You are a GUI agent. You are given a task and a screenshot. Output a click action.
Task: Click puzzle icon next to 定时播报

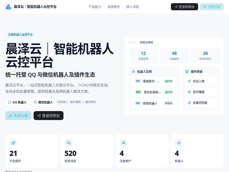pyautogui.click(x=189, y=92)
